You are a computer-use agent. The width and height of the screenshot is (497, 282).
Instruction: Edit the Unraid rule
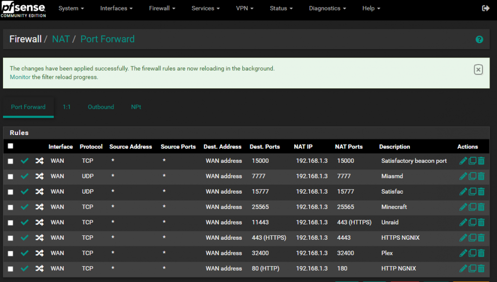tap(463, 222)
